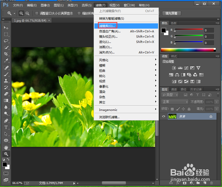Select the Brush tool
The image size is (222, 187).
[6, 74]
